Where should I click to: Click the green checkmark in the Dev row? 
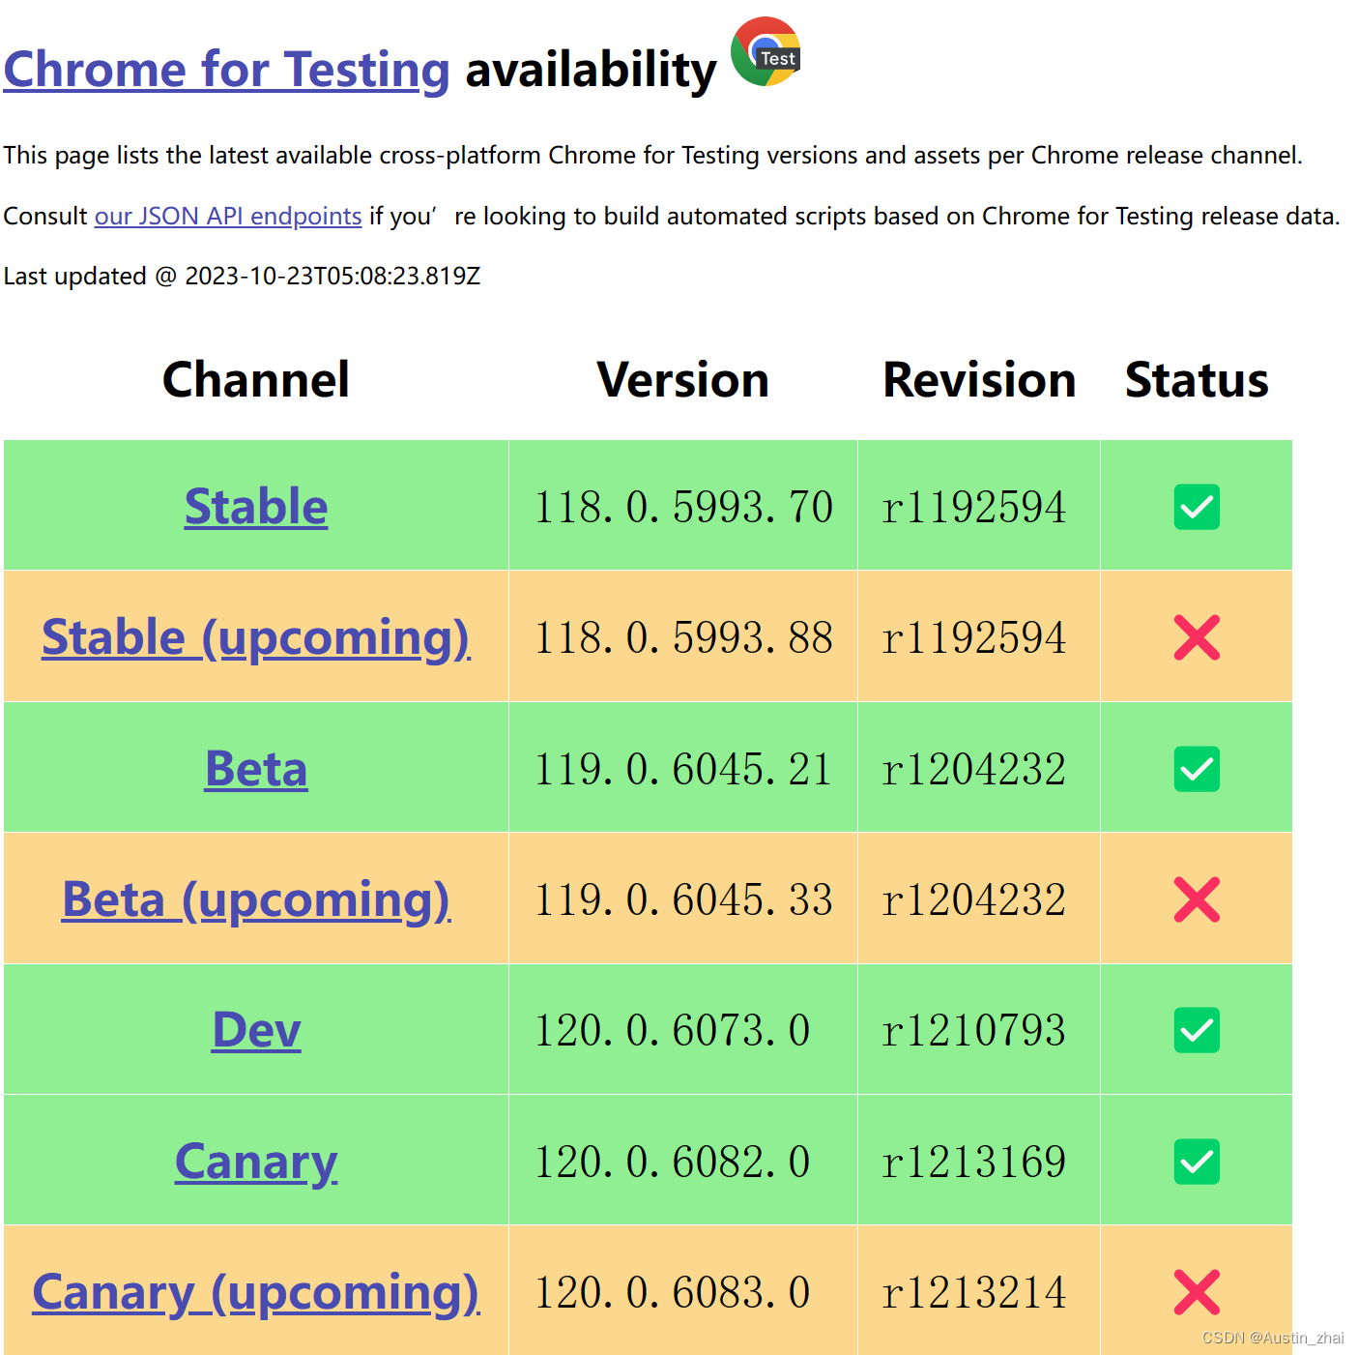(x=1197, y=1030)
